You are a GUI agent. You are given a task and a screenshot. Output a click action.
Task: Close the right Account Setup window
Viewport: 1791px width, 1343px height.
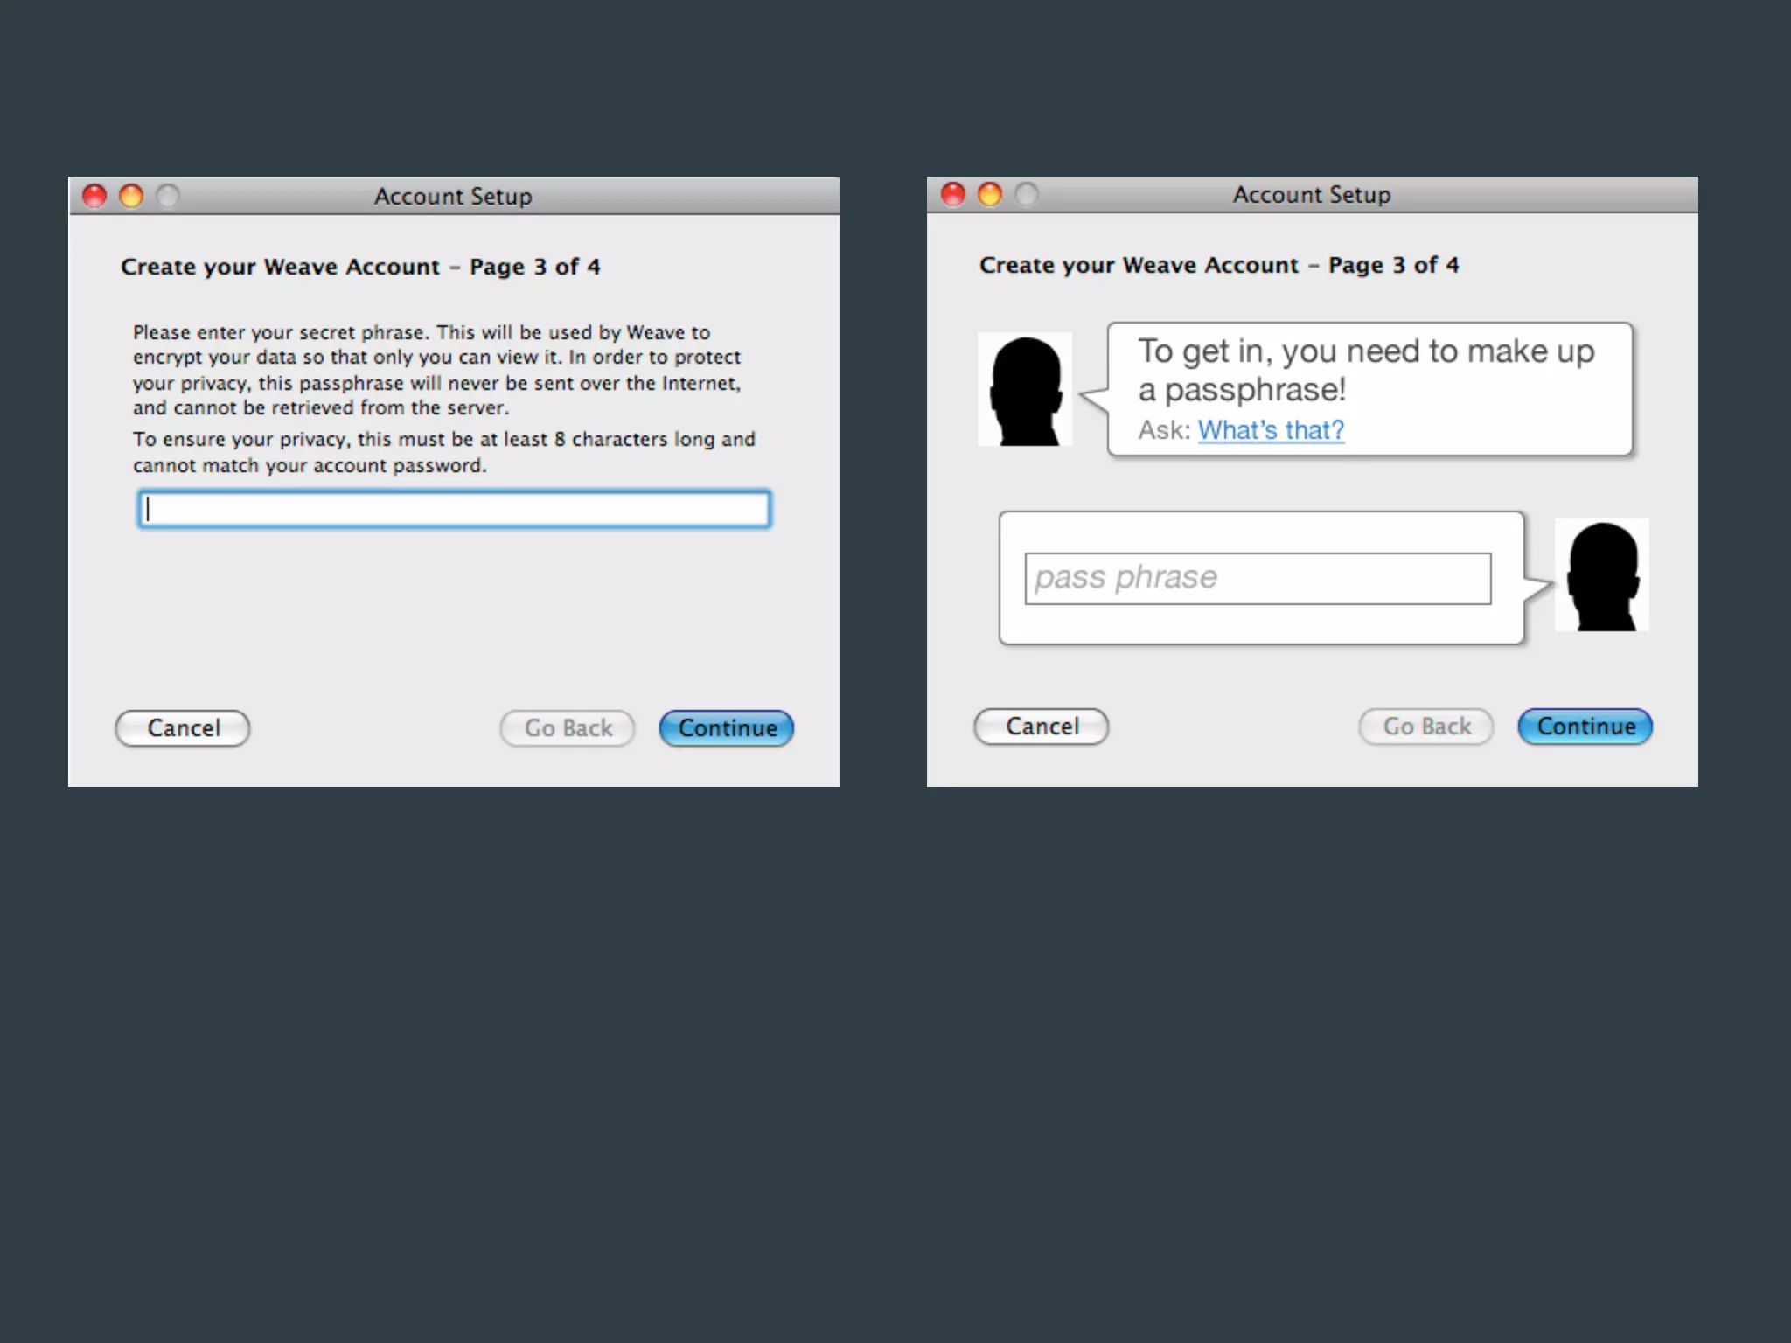click(x=953, y=194)
